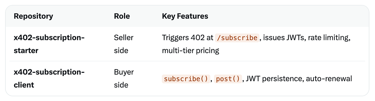Click the Key Features column header
Image resolution: width=375 pixels, height=101 pixels.
185,16
